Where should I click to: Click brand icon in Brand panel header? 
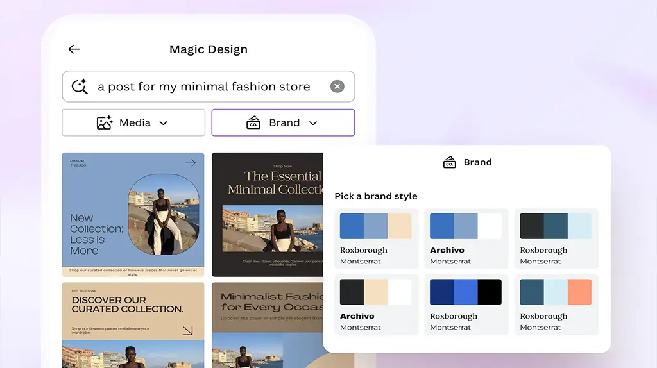[x=450, y=162]
